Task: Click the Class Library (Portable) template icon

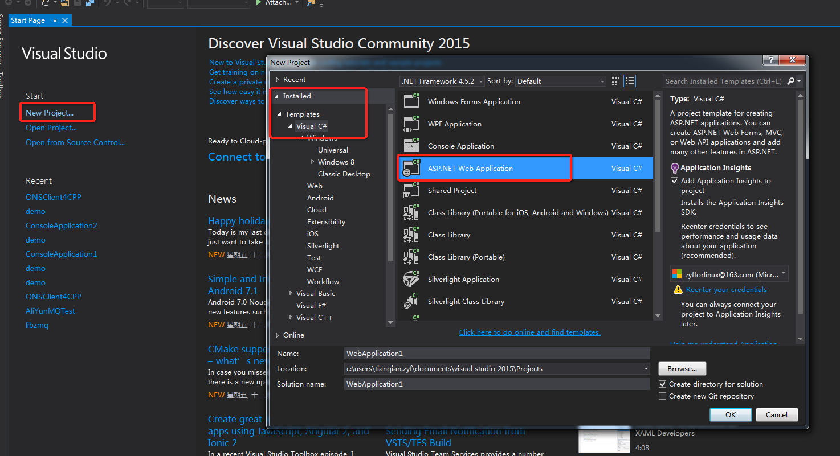Action: click(411, 256)
